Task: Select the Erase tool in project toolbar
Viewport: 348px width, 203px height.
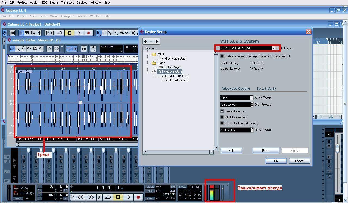Action: click(x=122, y=33)
